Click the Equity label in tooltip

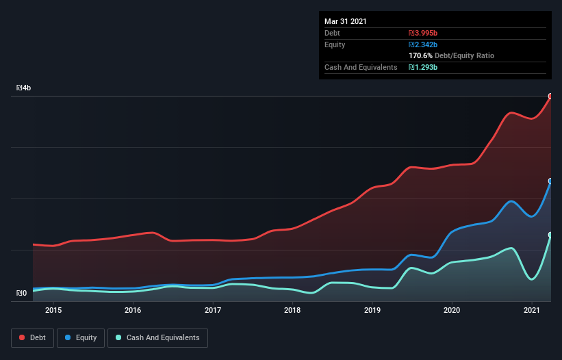tap(335, 44)
